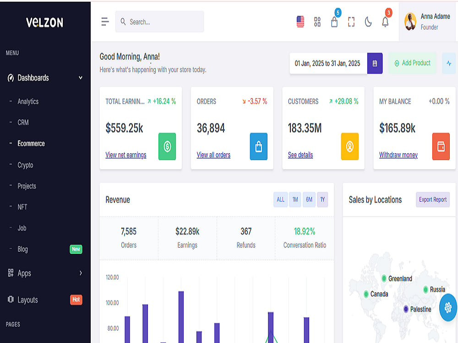Open the Projects dashboard

point(27,186)
